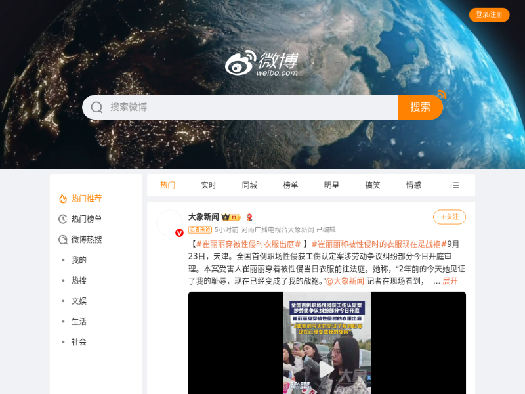Click the magnifier icon in search bar

[97, 107]
